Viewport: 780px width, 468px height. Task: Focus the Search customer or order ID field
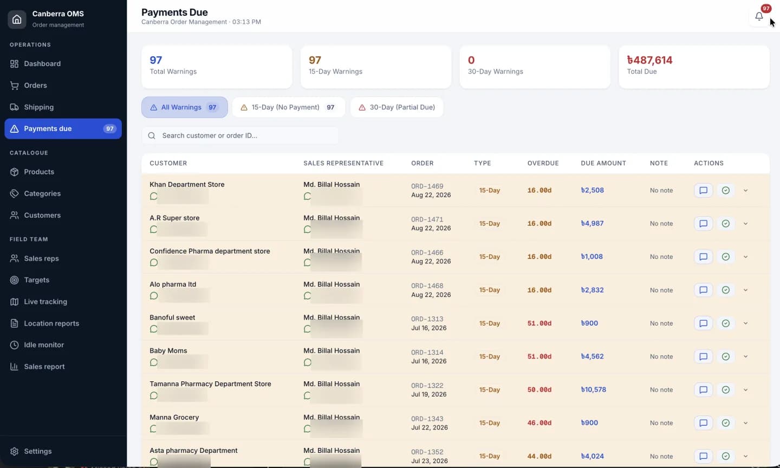(x=240, y=135)
